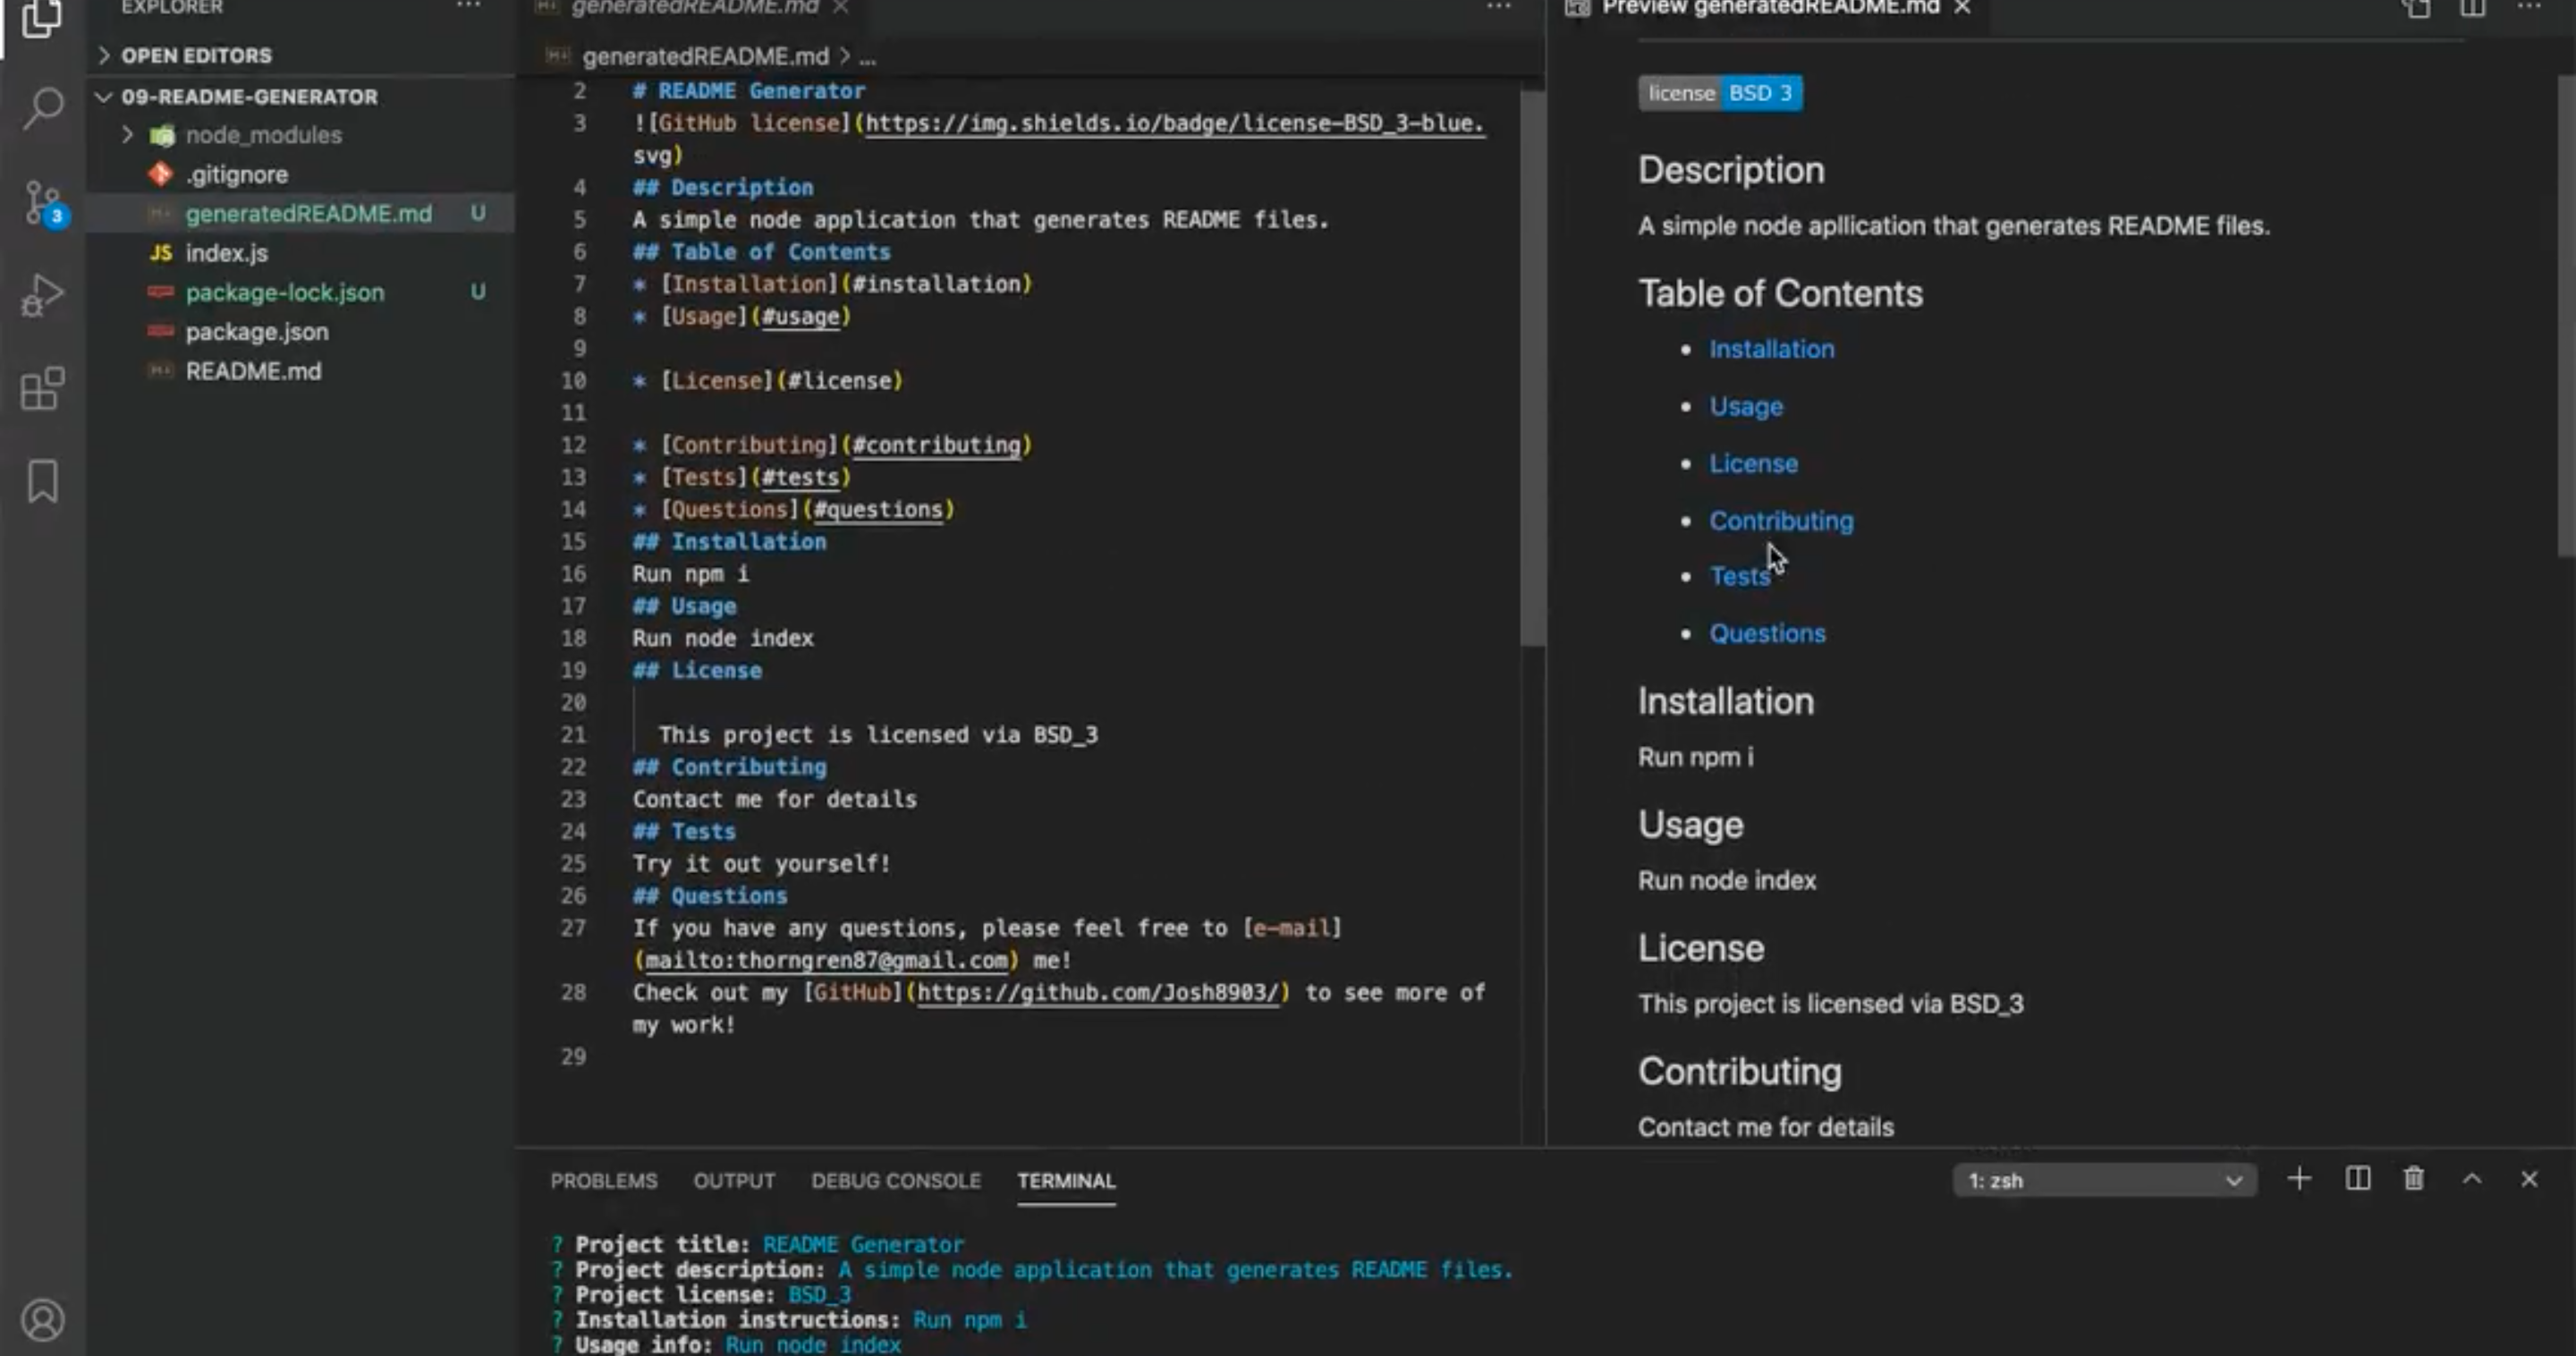Screen dimensions: 2576x1356
Task: Click the preview pane more actions ellipsis
Action: tap(2528, 6)
